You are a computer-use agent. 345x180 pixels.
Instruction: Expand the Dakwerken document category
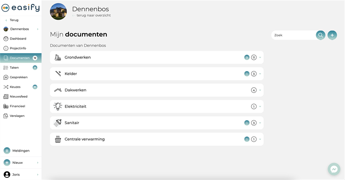[x=260, y=90]
